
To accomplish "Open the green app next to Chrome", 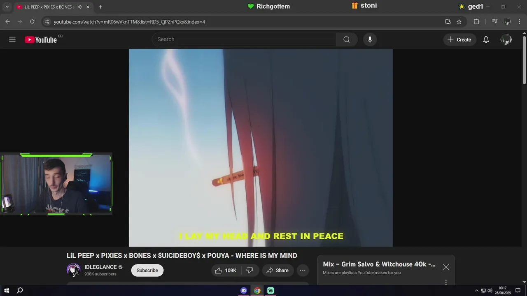I will tap(270, 291).
